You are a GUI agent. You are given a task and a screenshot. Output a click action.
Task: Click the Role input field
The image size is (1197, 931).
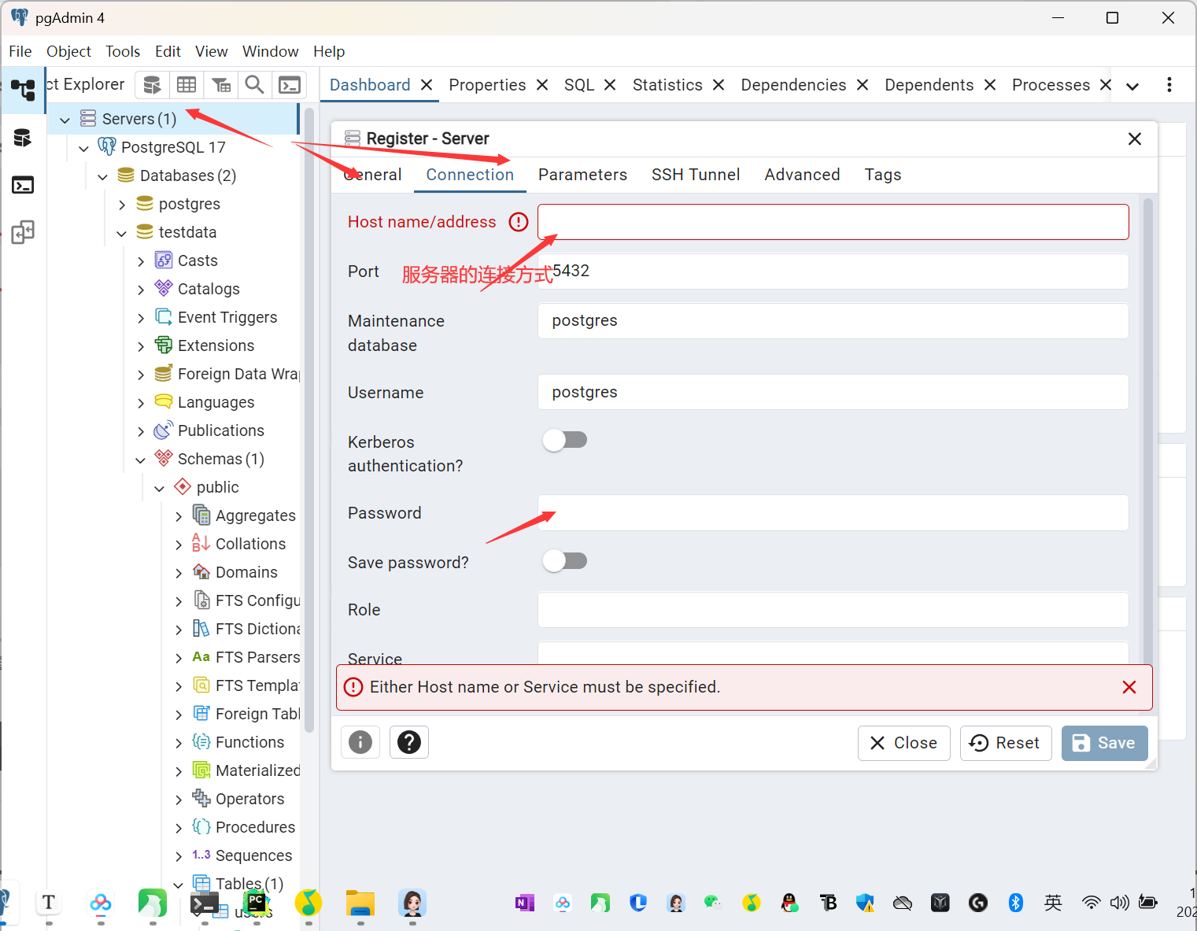click(x=833, y=610)
